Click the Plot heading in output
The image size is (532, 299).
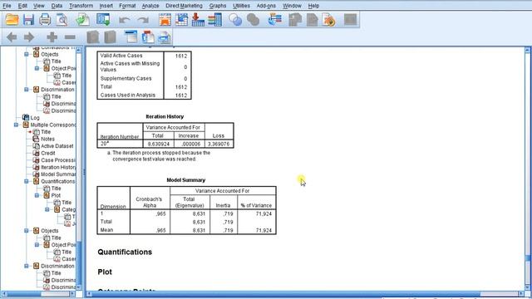point(105,272)
